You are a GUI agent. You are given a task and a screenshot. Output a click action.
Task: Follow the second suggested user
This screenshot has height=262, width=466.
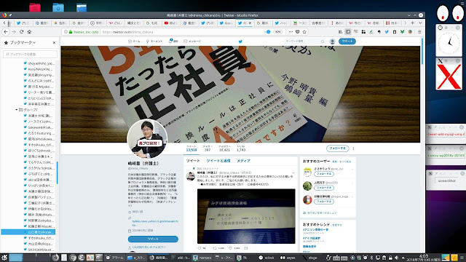[323, 188]
